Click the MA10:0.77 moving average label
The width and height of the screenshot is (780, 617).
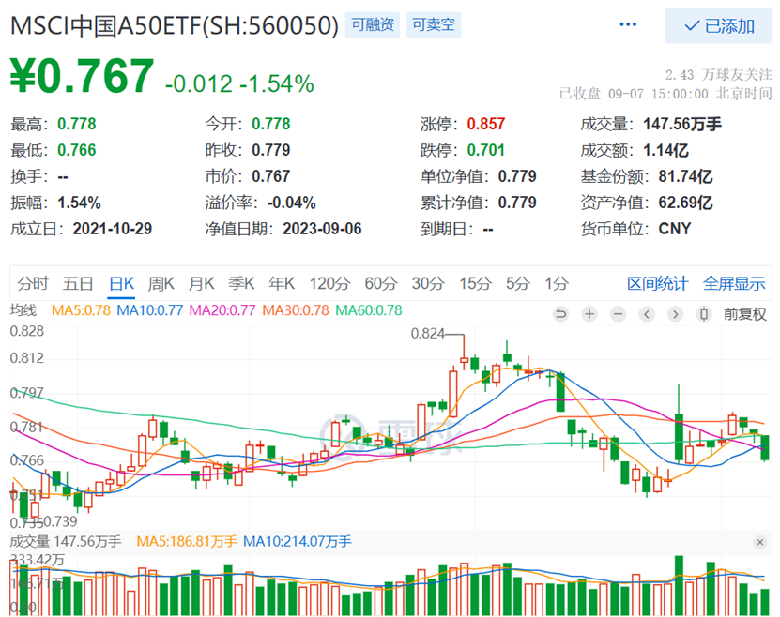[x=150, y=310]
